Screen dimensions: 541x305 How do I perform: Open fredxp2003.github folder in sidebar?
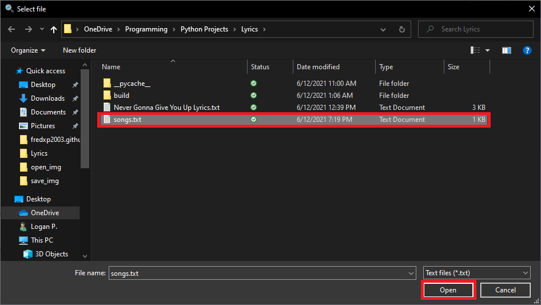pyautogui.click(x=55, y=140)
